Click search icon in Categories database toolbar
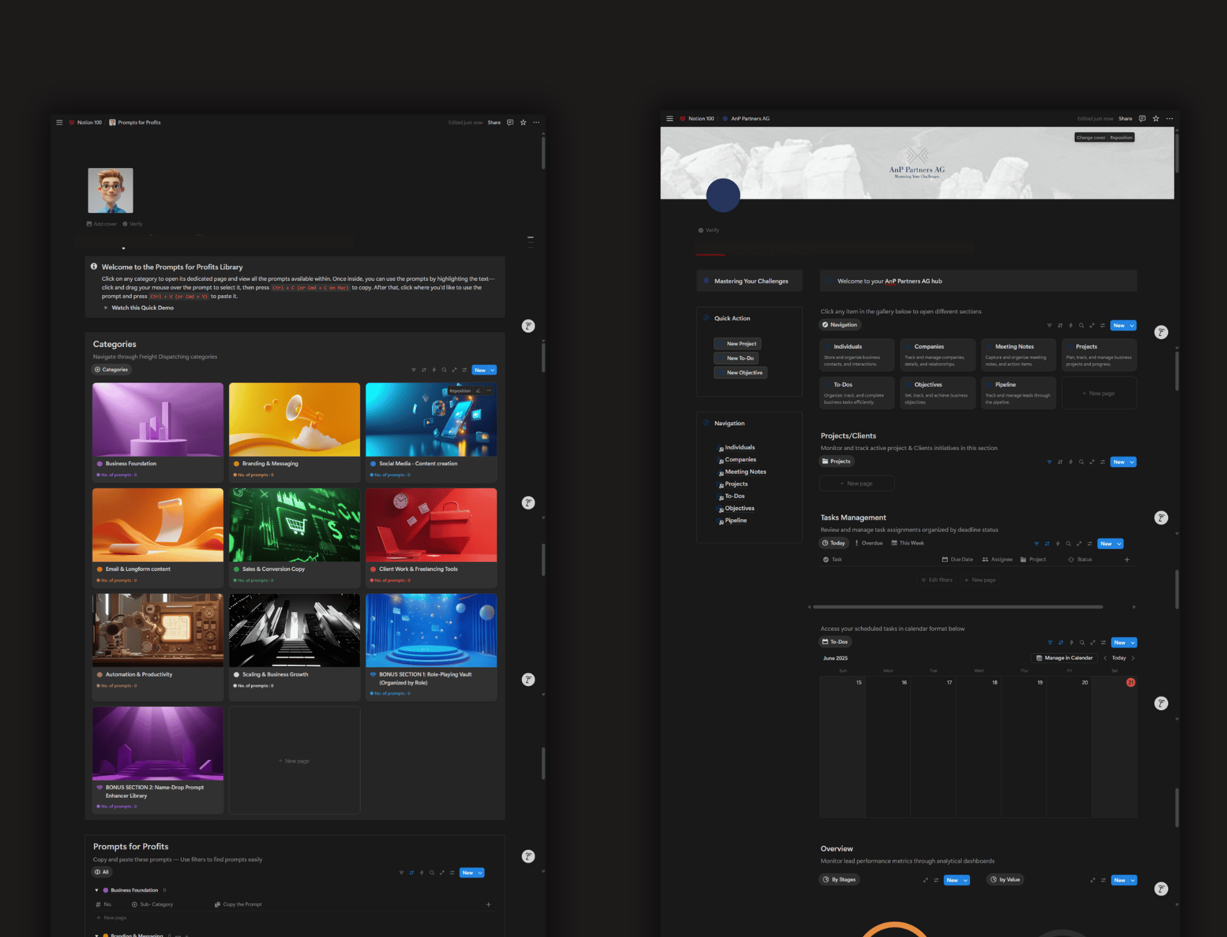Image resolution: width=1227 pixels, height=937 pixels. [444, 370]
